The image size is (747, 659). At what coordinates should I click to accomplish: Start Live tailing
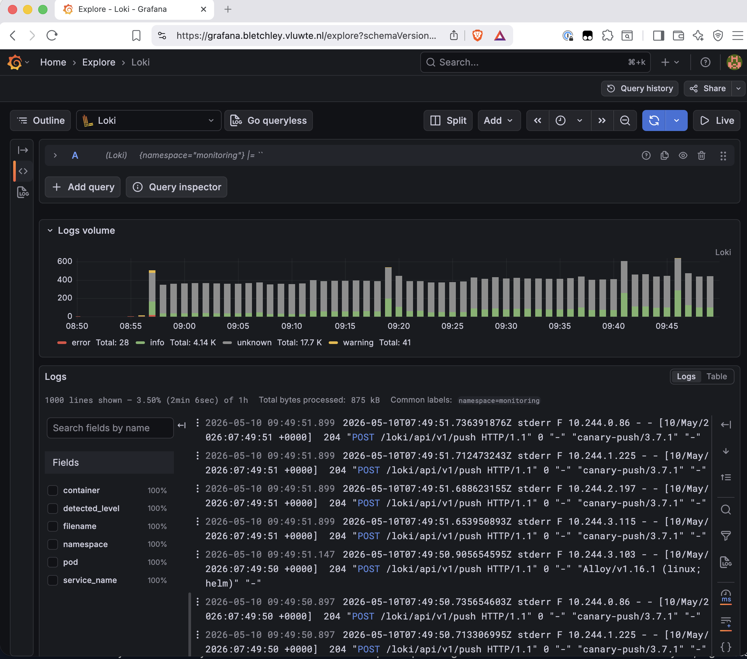[717, 120]
